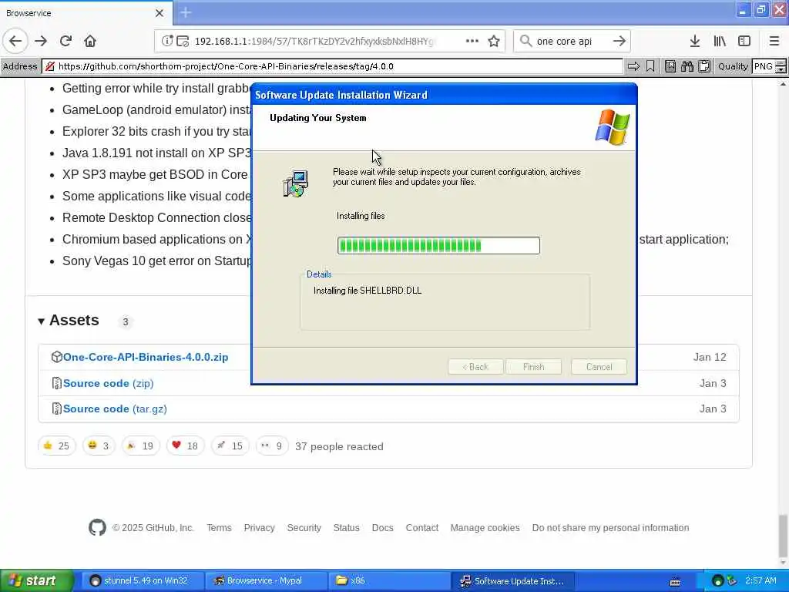Image resolution: width=789 pixels, height=592 pixels.
Task: Open the Privacy footer link
Action: tap(259, 527)
